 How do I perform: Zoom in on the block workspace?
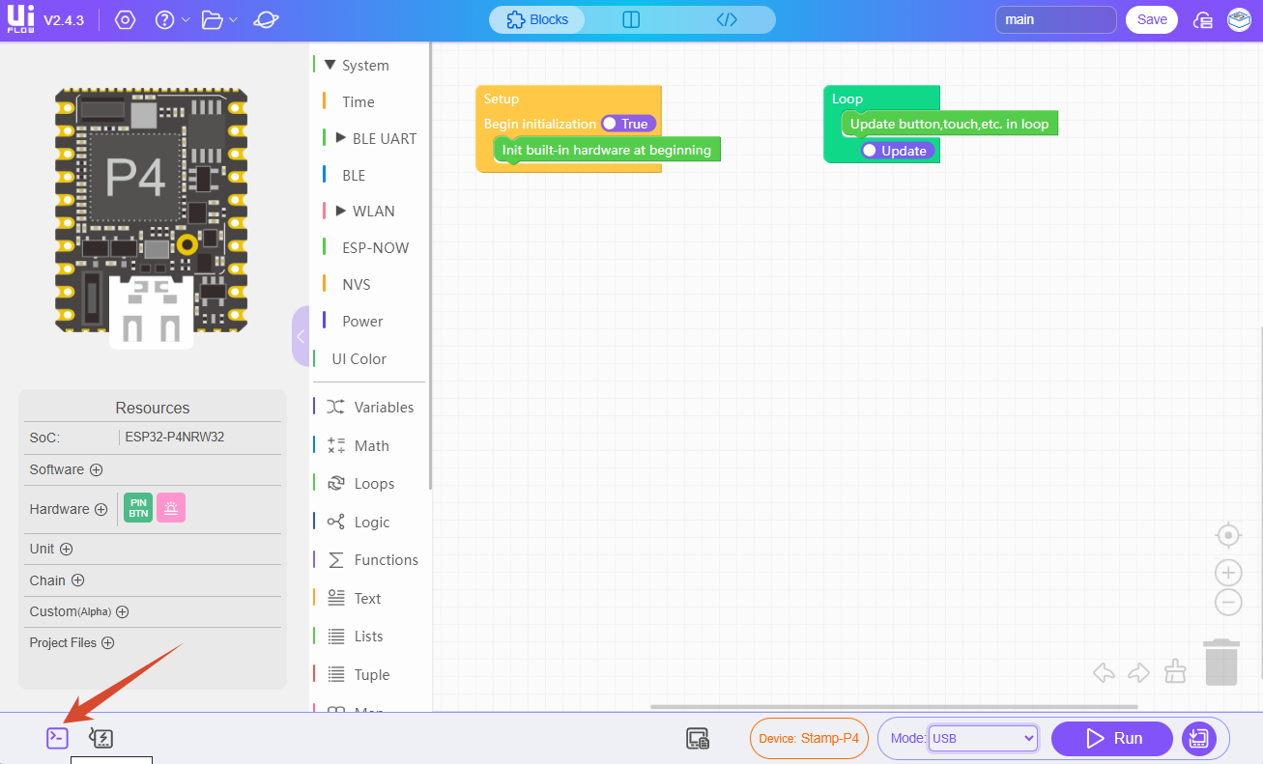click(1227, 572)
